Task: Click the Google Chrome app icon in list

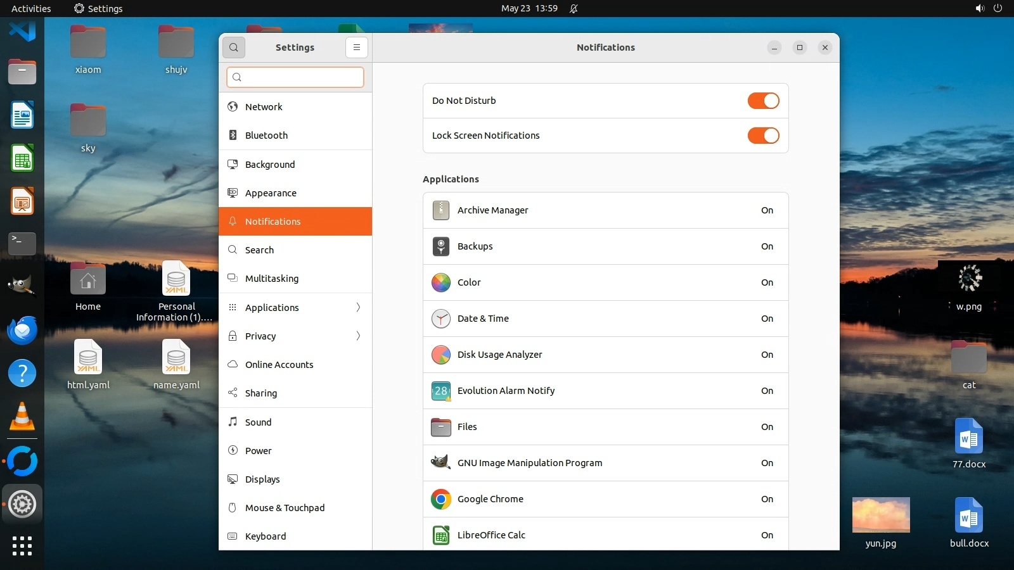Action: tap(440, 499)
